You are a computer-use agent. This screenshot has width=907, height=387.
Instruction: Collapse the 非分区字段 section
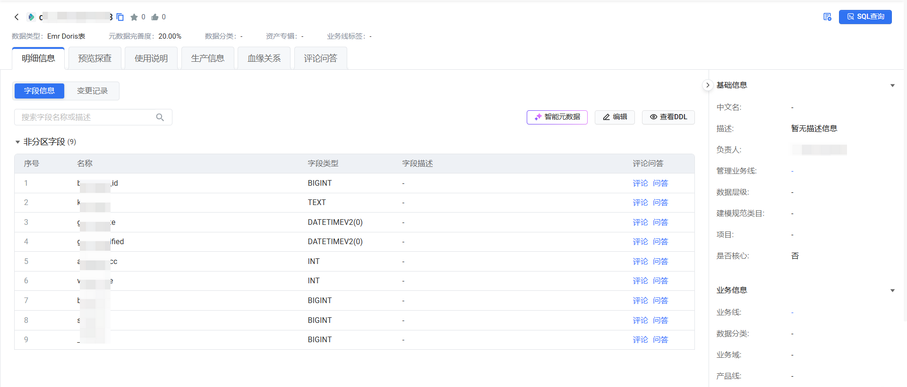(17, 142)
